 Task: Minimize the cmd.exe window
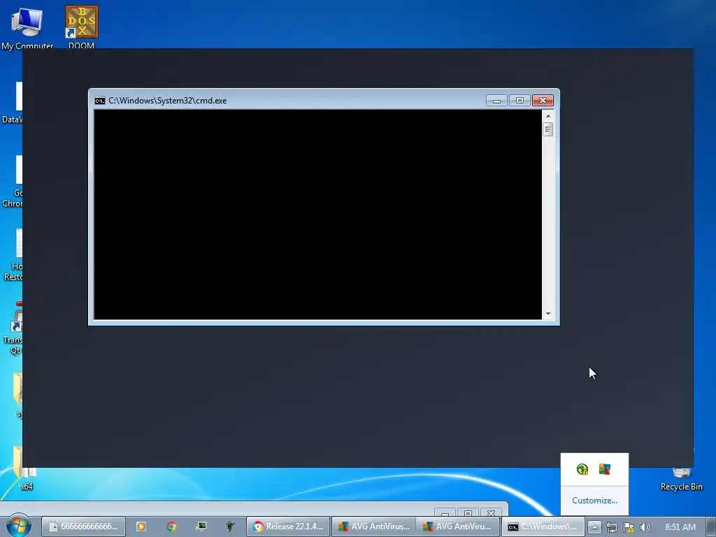point(496,101)
